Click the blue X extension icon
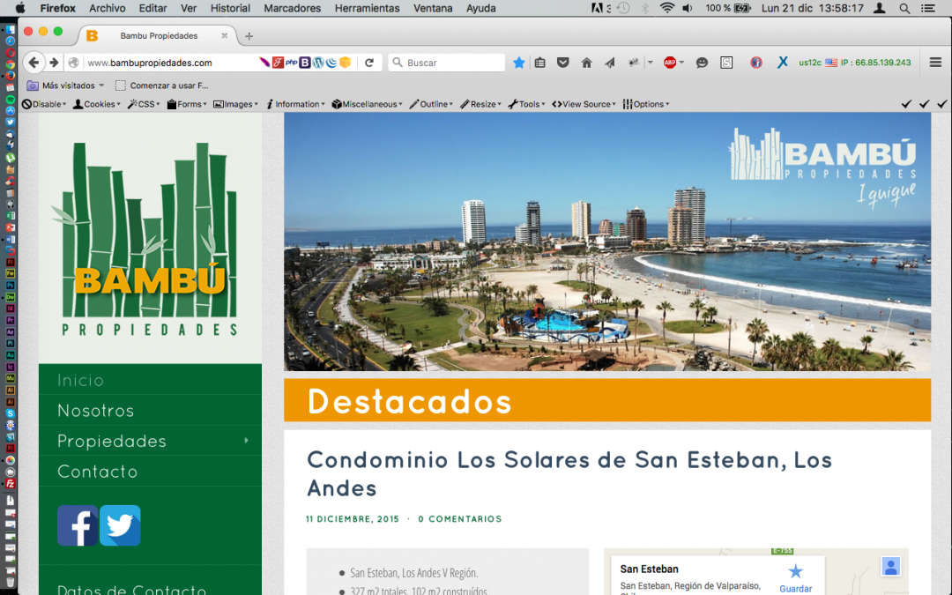The image size is (952, 595). click(783, 62)
